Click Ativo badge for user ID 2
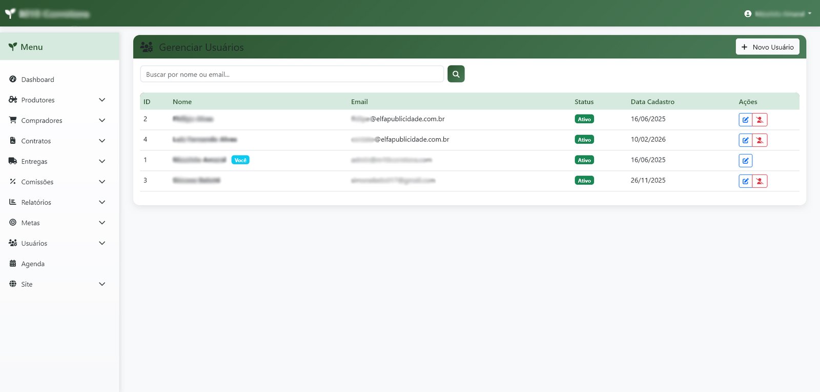The height and width of the screenshot is (392, 820). 584,119
